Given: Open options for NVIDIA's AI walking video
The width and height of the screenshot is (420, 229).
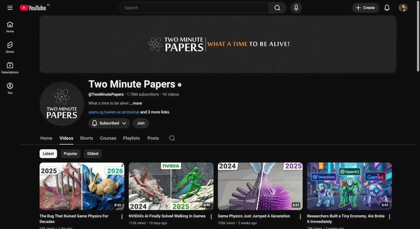Looking at the screenshot, I should click(x=211, y=217).
